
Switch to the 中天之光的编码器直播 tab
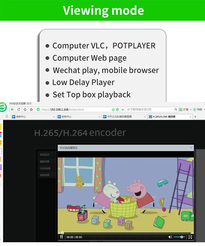(x=124, y=117)
